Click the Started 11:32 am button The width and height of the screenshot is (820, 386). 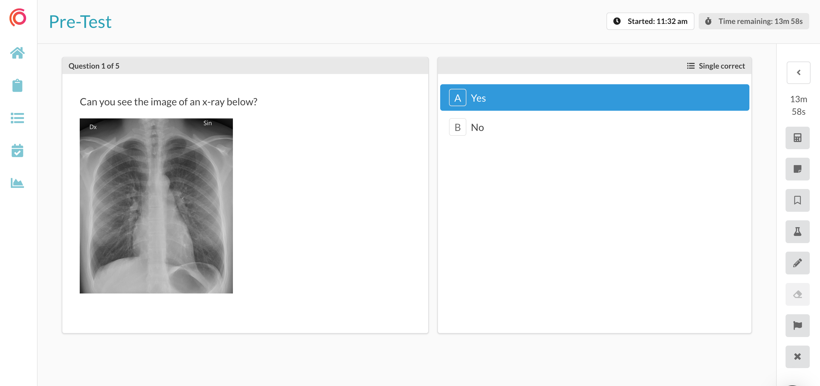coord(650,21)
